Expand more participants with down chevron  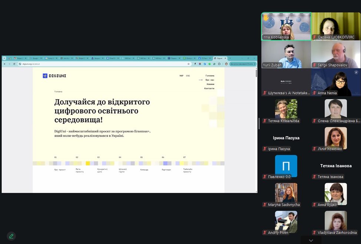311,241
